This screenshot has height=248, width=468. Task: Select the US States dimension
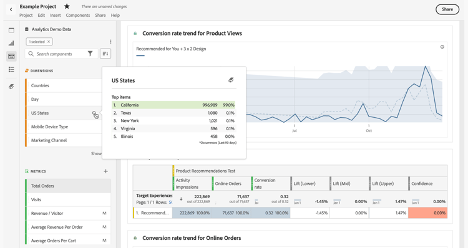point(64,113)
